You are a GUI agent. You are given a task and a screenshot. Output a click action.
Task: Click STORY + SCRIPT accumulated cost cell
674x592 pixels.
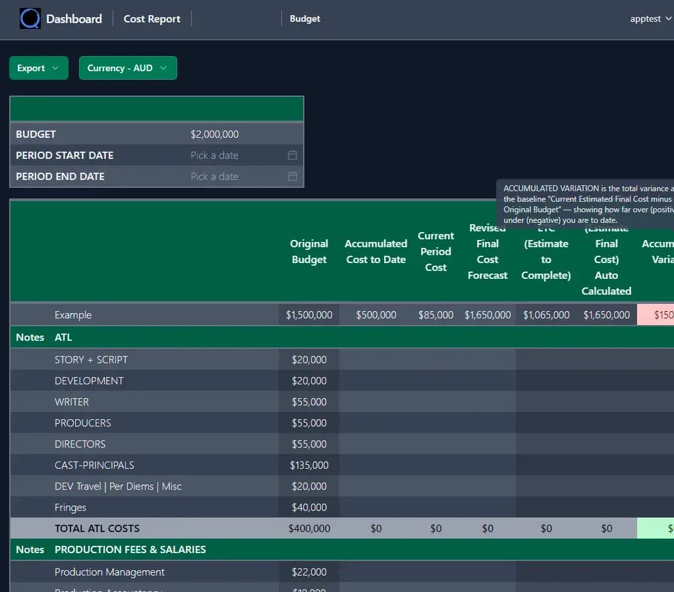point(376,360)
